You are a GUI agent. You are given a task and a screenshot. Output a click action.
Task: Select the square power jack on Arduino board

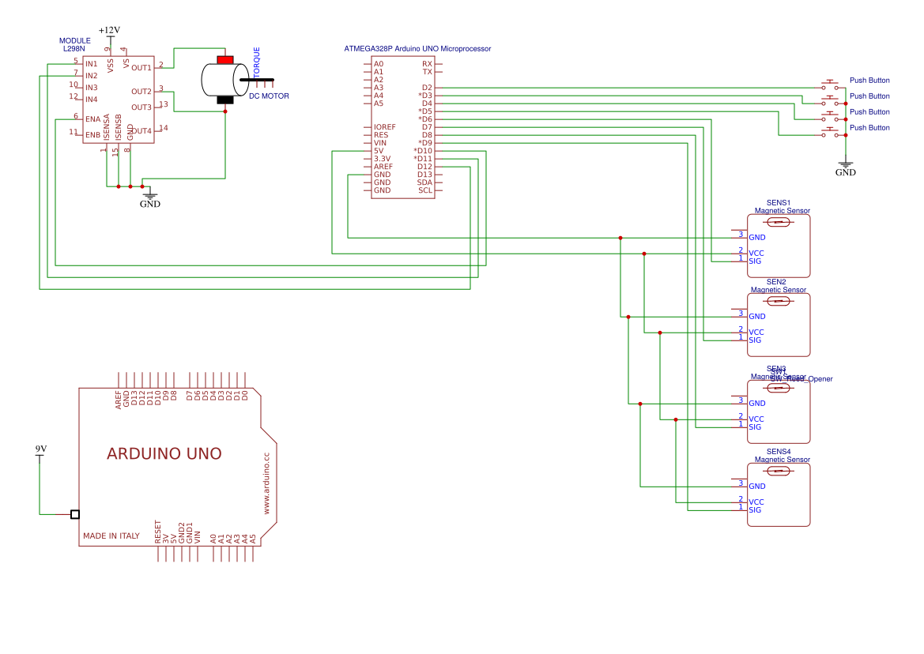(x=75, y=514)
